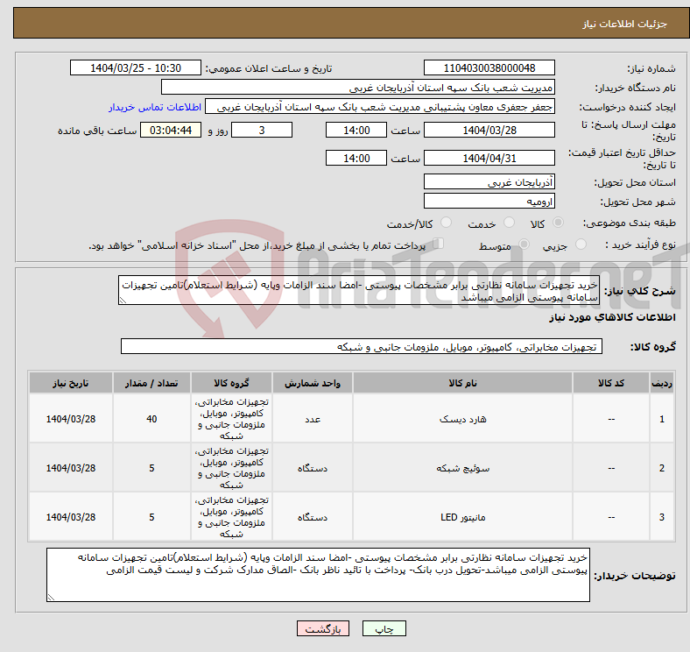Click product group cell in هارد دیسک row

pos(231,419)
